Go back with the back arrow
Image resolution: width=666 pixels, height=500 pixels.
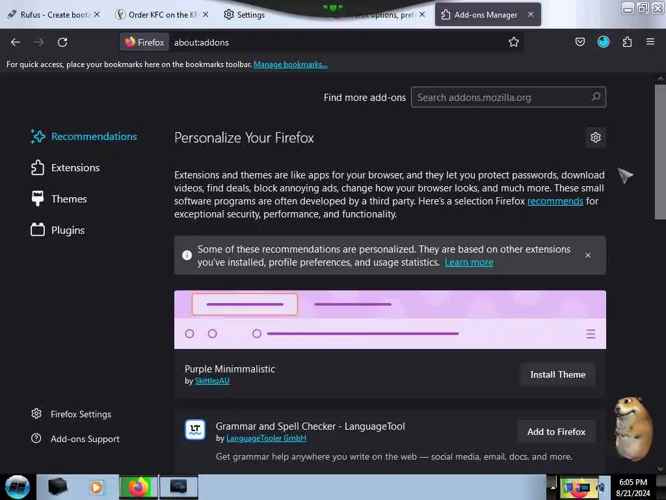pyautogui.click(x=16, y=42)
